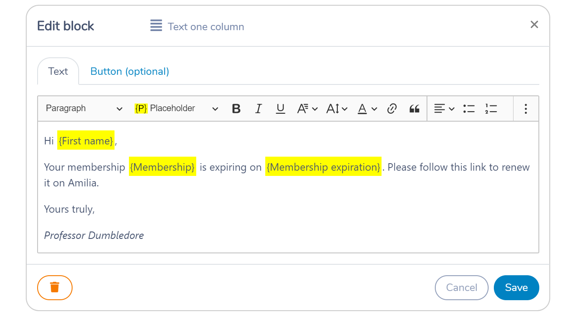576x319 pixels.
Task: Expand the Placeholder dropdown
Action: click(177, 109)
